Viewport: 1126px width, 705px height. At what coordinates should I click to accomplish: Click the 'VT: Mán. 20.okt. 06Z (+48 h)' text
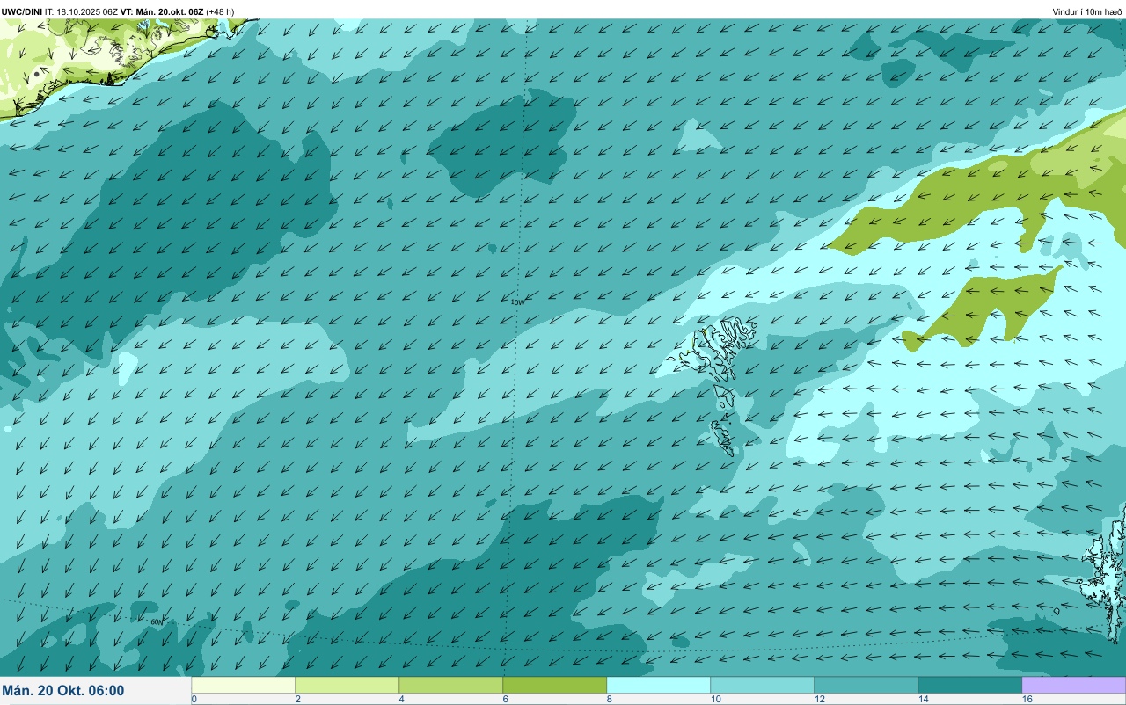click(178, 11)
